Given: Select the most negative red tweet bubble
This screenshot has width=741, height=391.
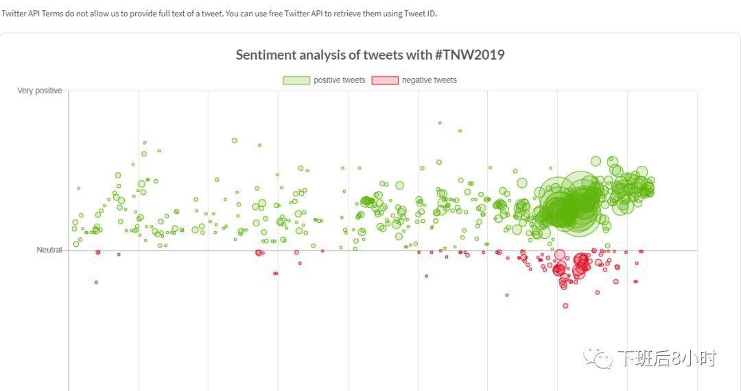Looking at the screenshot, I should click(x=565, y=306).
